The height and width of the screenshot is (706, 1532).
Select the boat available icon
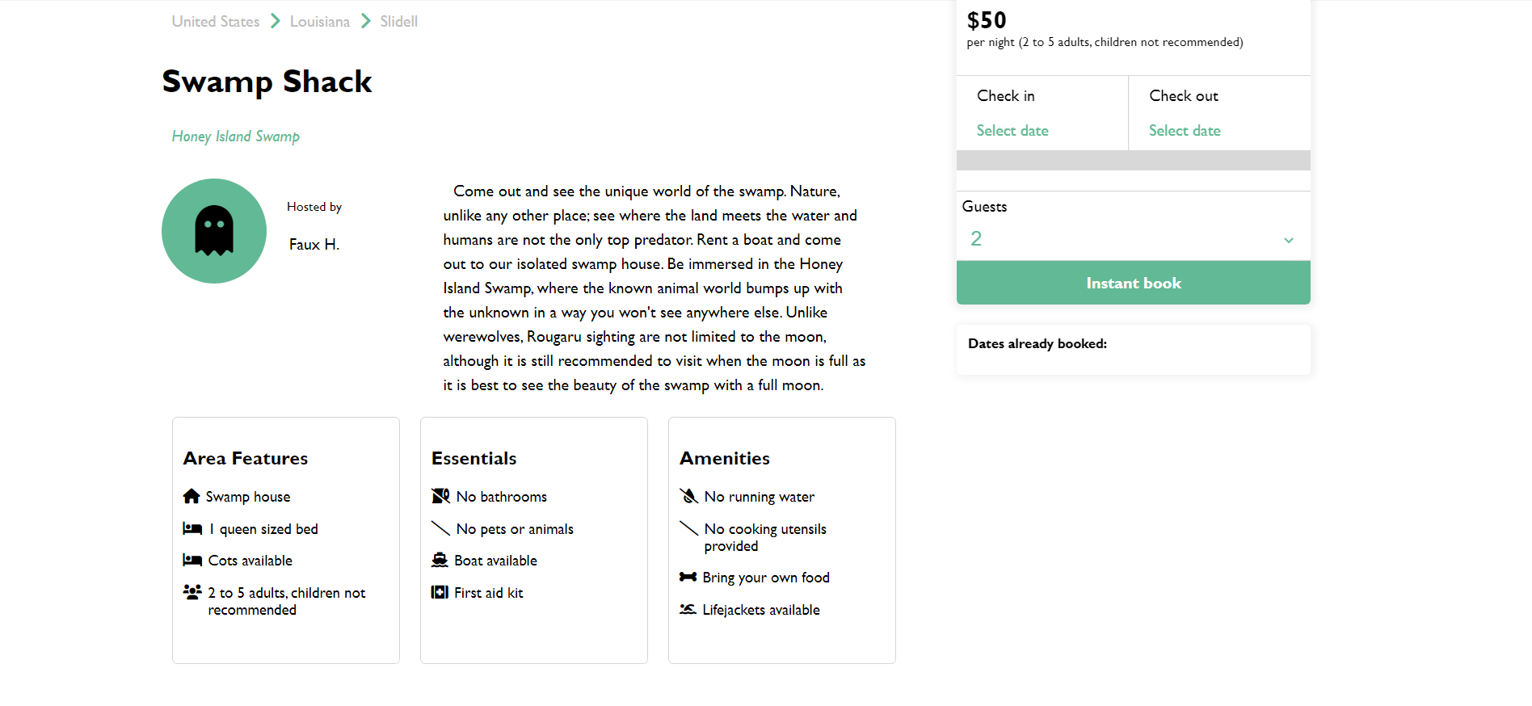click(440, 559)
